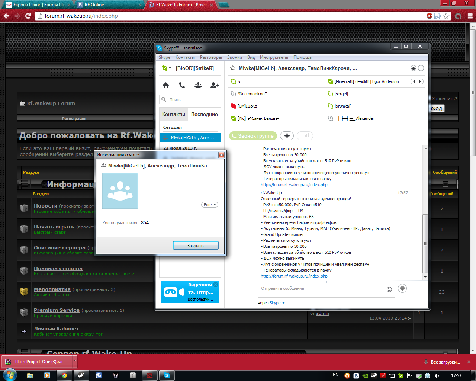Open the Правила сервера forum link
Viewport: 476px width, 381px height.
[58, 268]
